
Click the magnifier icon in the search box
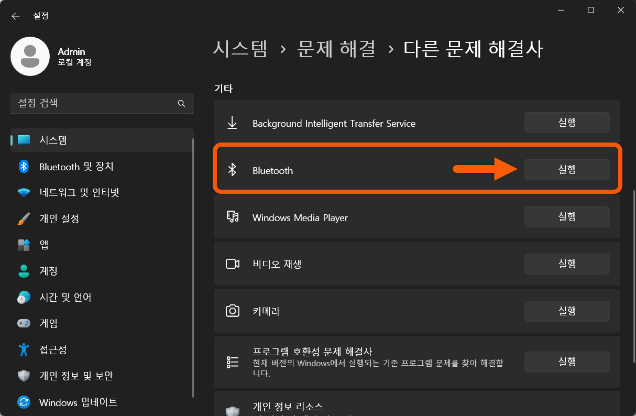click(181, 103)
